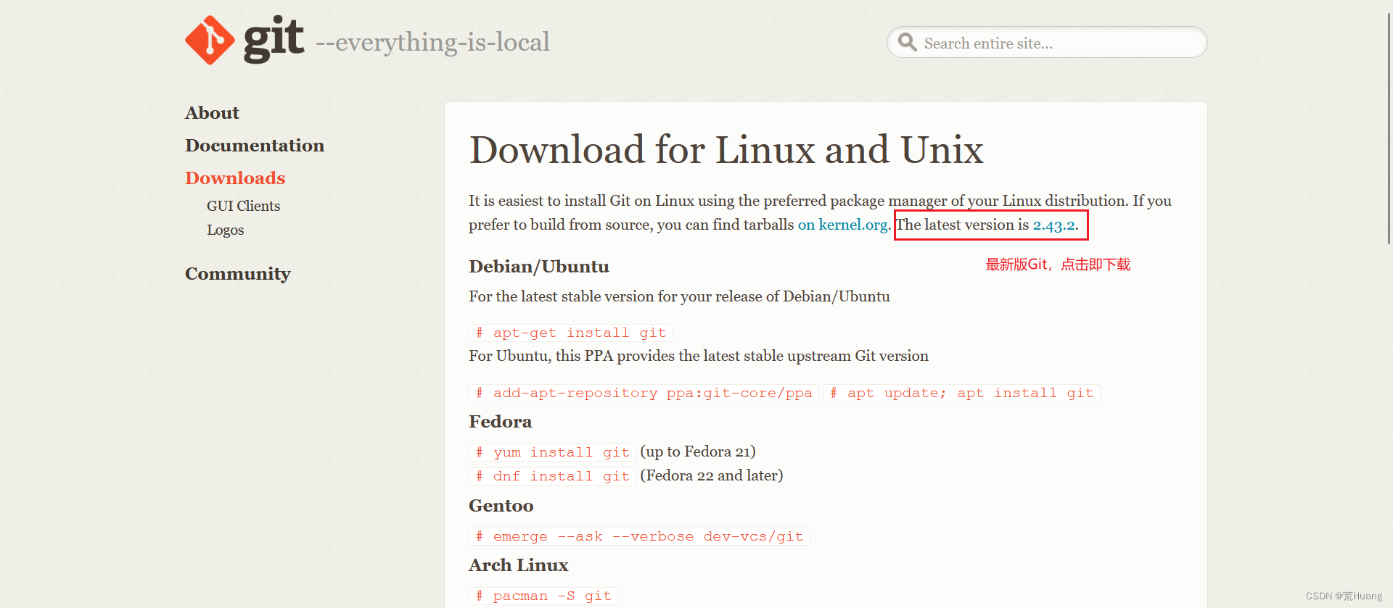
Task: Open the Logos sublink
Action: click(225, 230)
